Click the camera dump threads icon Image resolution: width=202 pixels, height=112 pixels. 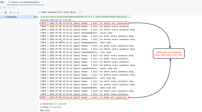point(10,8)
